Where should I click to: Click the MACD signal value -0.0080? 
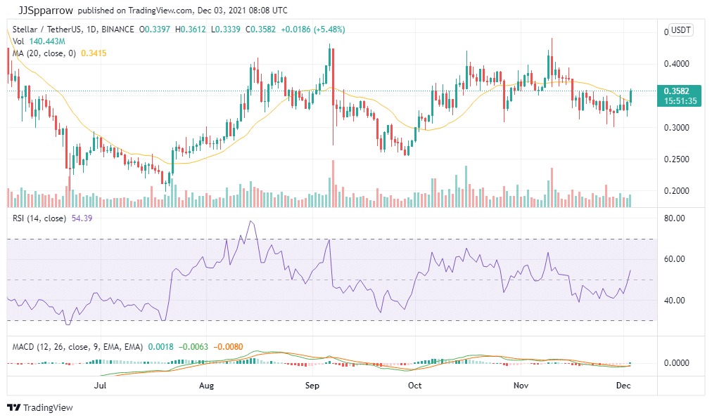point(229,347)
